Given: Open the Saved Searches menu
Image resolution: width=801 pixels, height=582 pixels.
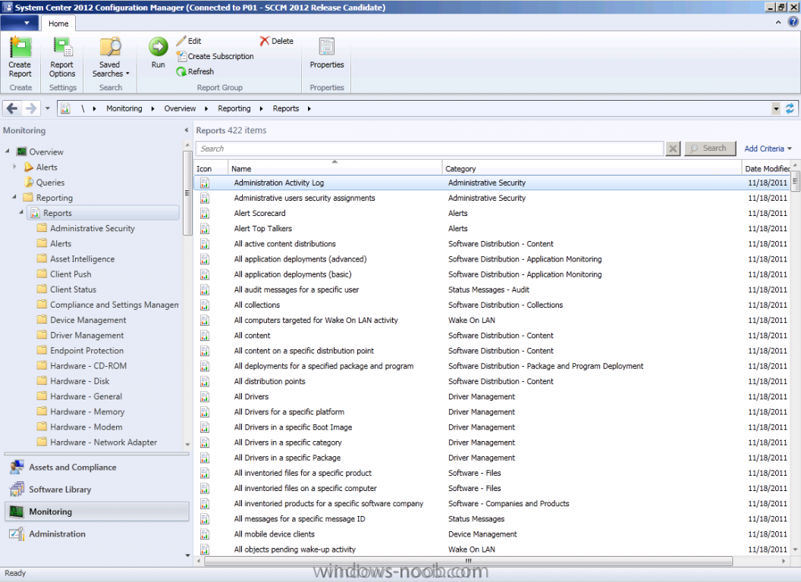Looking at the screenshot, I should click(x=110, y=57).
